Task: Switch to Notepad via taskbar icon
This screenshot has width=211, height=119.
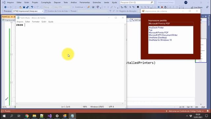Action: (x=72, y=116)
